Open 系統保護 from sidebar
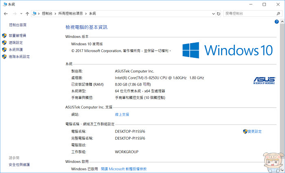This screenshot has width=285, height=173. [16, 49]
